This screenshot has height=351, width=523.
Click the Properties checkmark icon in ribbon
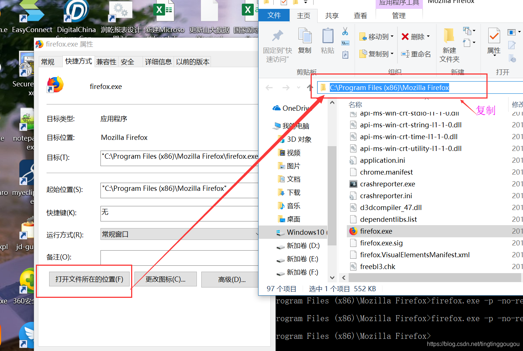494,36
